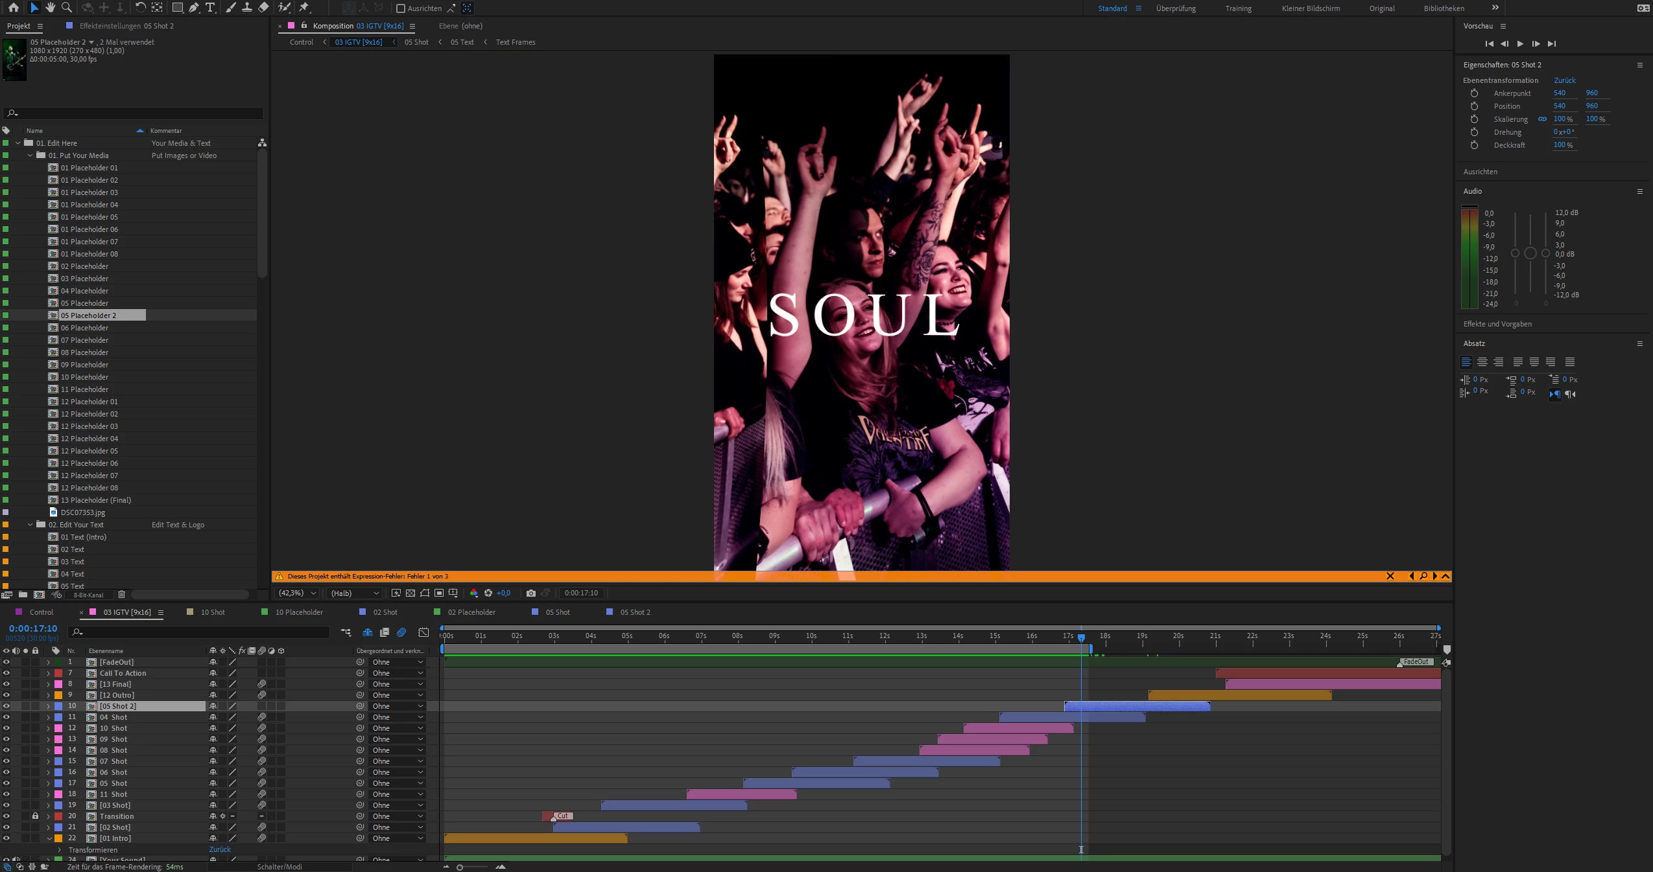
Task: Expand the FadeOut layer properties
Action: [x=48, y=662]
